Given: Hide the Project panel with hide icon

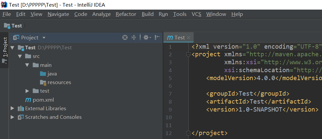Looking at the screenshot, I should [x=157, y=37].
